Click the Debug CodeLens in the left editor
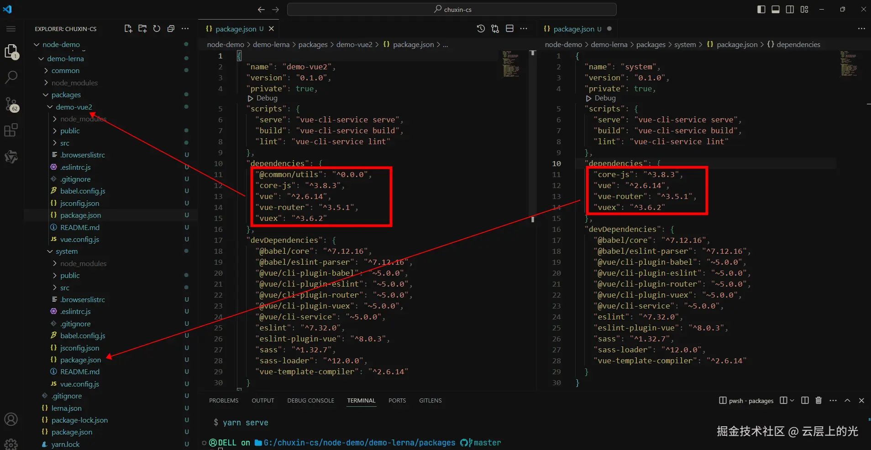 click(x=263, y=98)
